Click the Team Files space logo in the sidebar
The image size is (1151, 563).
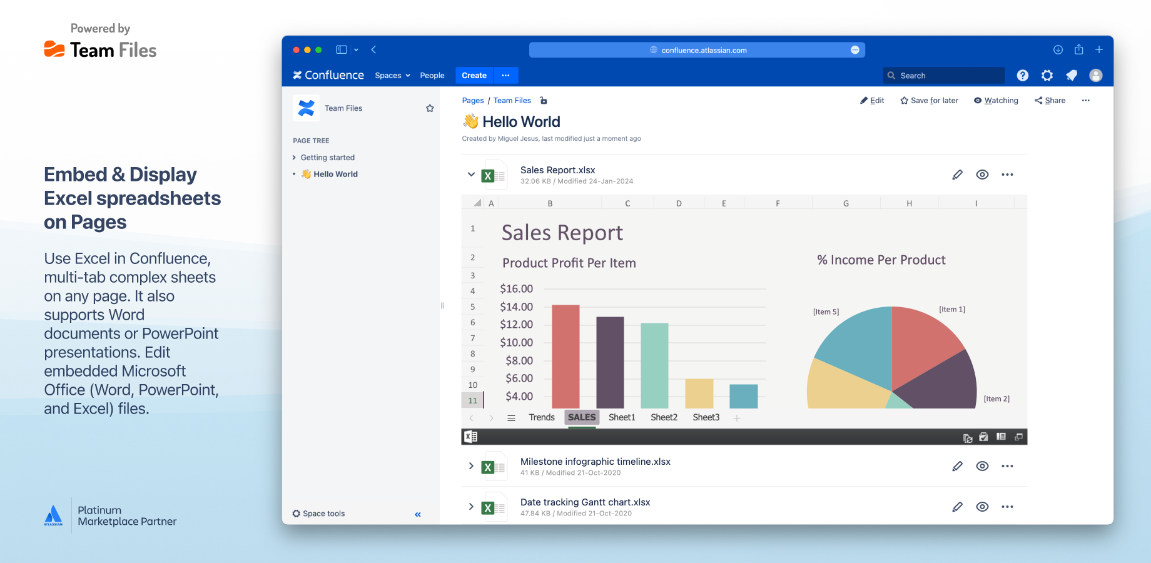tap(306, 108)
